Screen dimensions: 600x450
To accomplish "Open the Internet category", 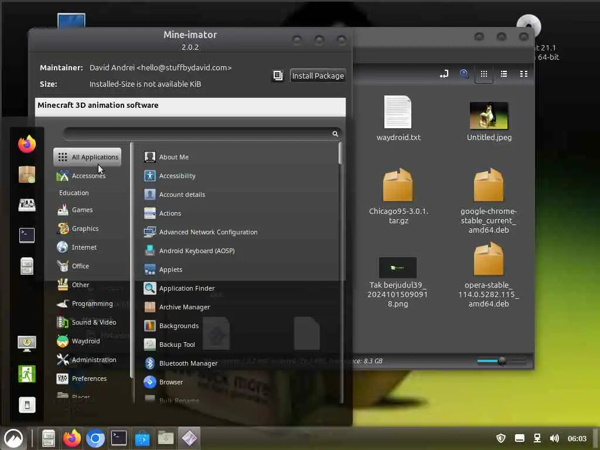I will click(x=87, y=247).
